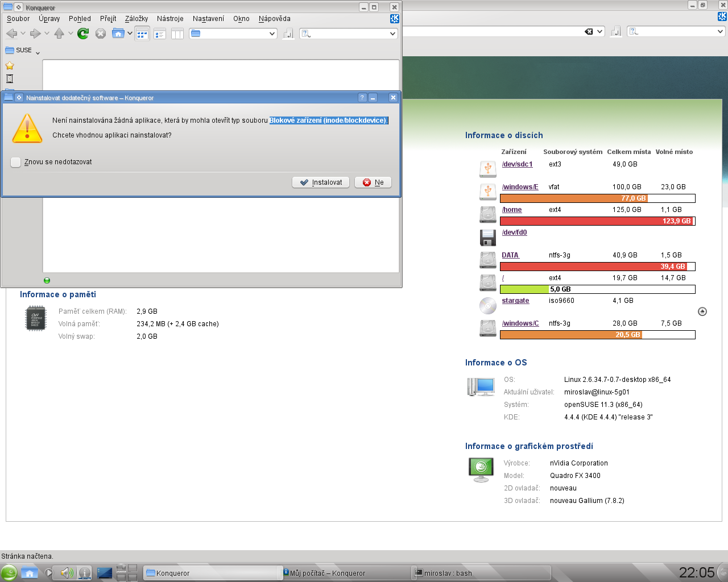Open home folder from taskbar panel

[x=30, y=573]
